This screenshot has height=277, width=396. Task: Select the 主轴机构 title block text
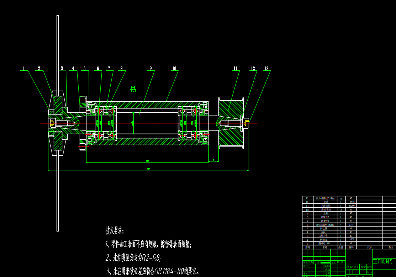(382, 261)
